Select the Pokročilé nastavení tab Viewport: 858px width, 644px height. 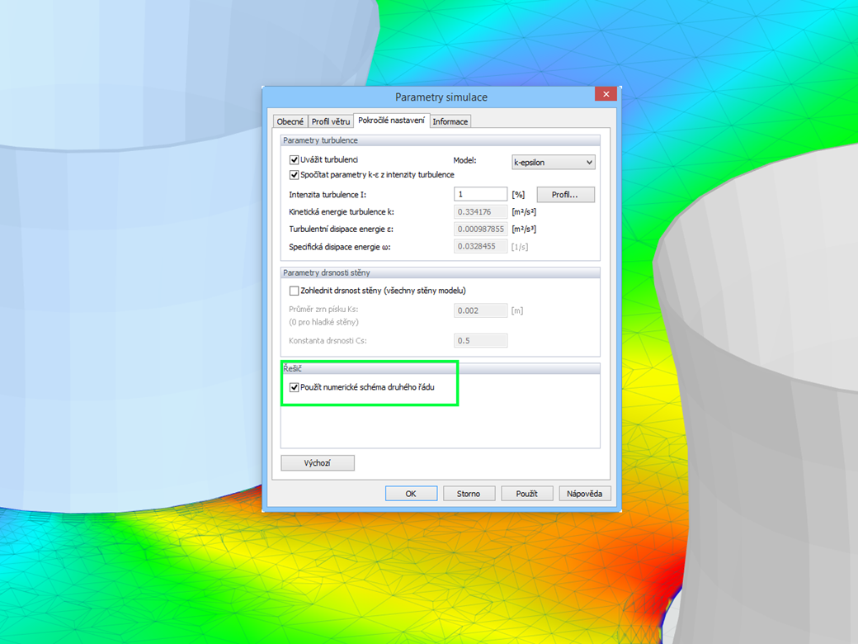coord(391,121)
